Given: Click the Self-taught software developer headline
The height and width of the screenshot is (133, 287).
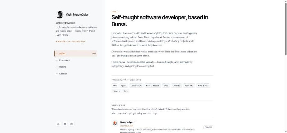Looking at the screenshot, I should point(160,21).
